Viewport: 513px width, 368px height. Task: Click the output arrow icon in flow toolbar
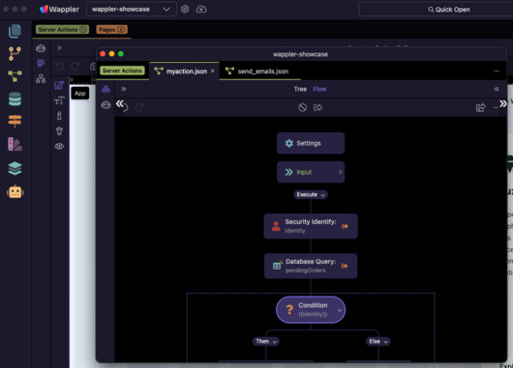click(x=317, y=107)
